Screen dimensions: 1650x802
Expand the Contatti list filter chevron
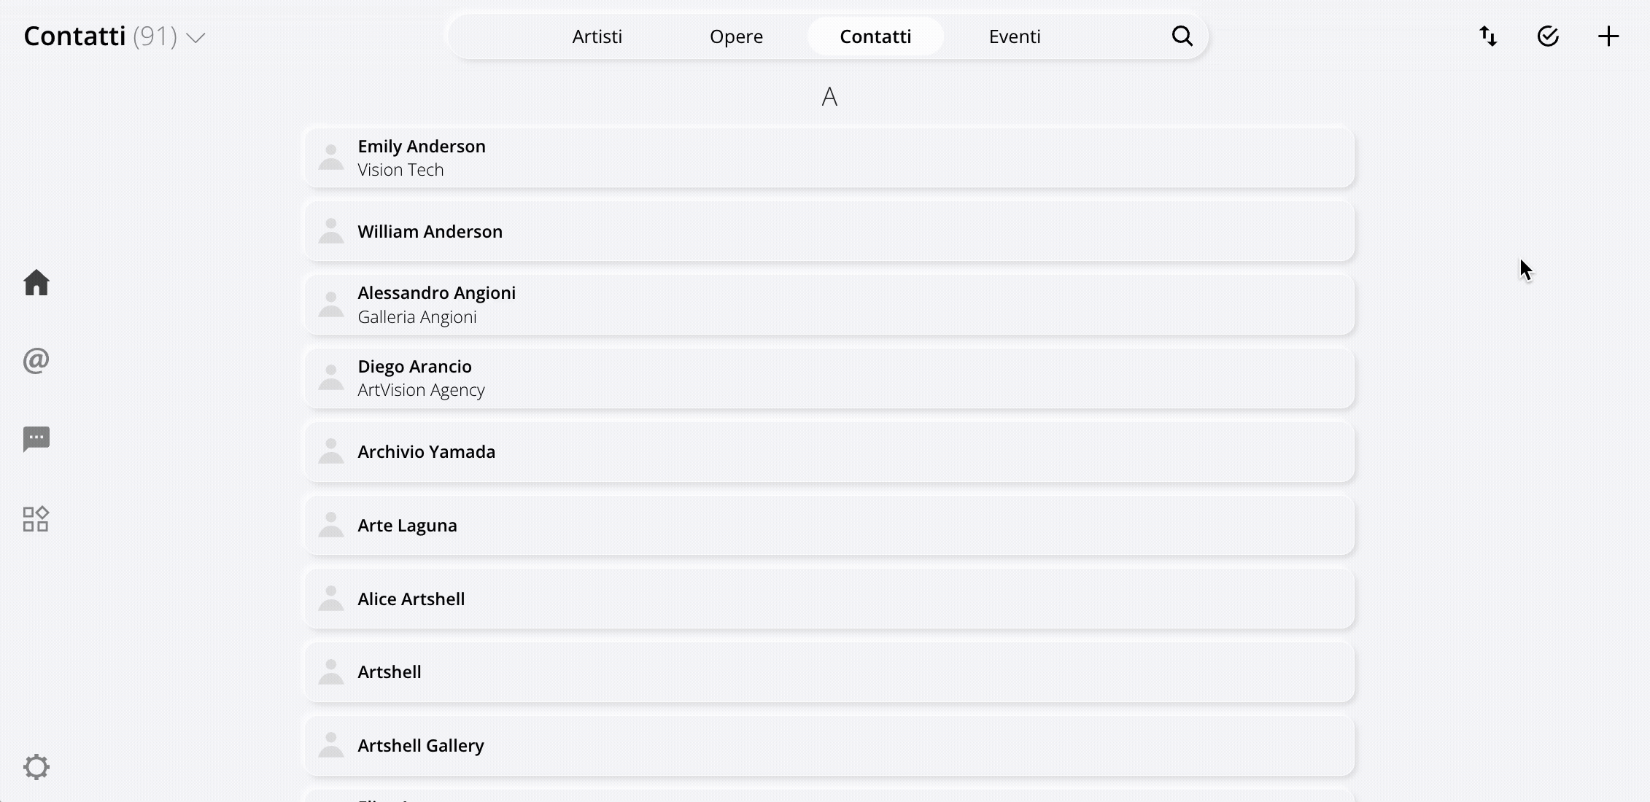point(195,37)
